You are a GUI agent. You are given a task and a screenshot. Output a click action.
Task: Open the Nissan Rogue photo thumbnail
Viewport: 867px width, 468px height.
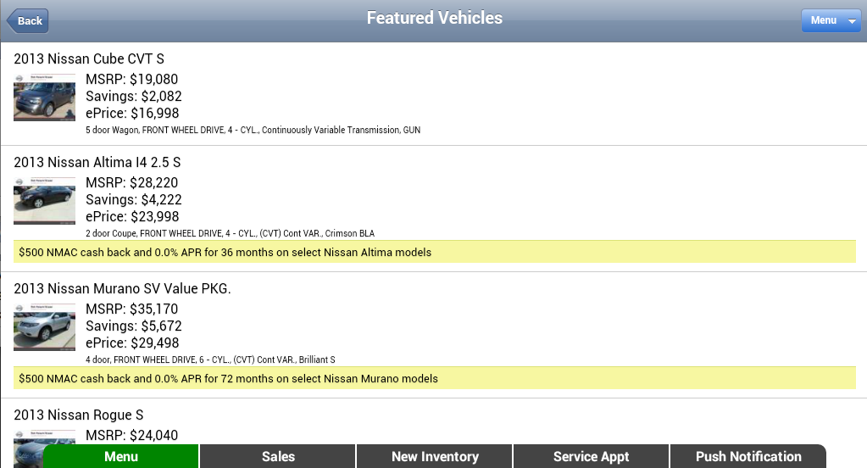pos(44,447)
